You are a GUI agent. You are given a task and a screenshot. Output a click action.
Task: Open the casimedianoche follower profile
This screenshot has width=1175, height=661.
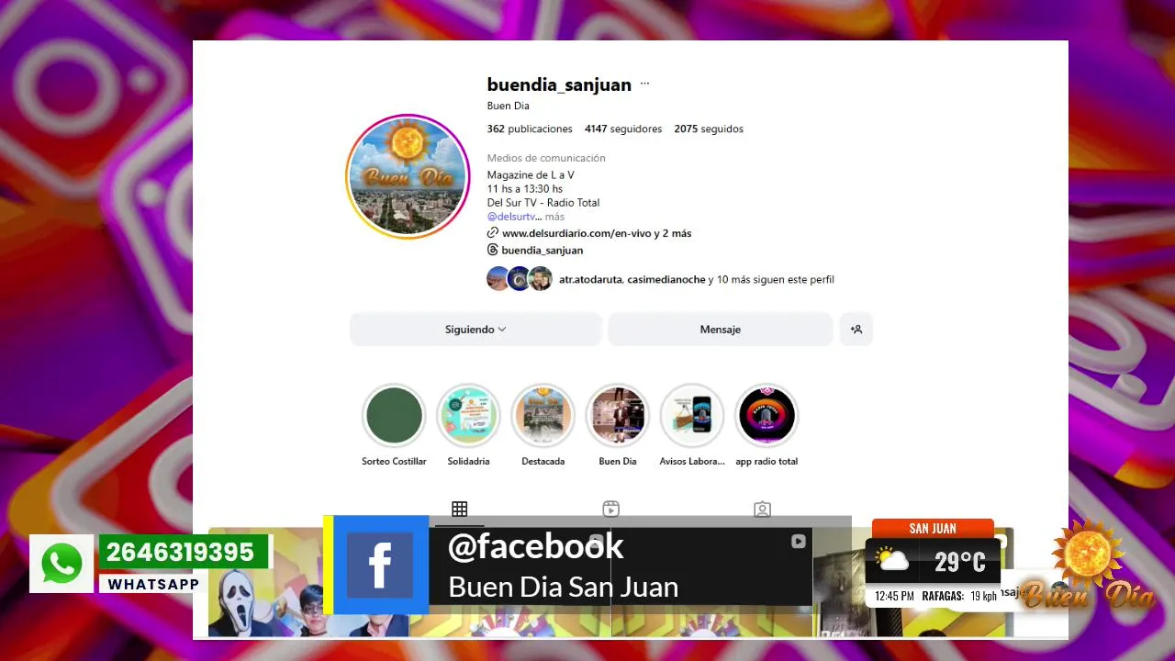666,279
